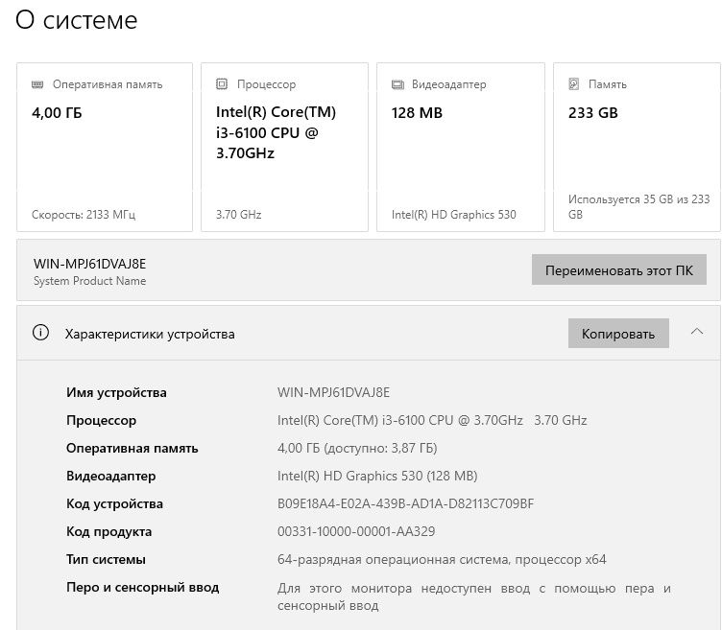Screen dimensions: 722x630
Task: Click the Код устройства value B09E18A4
Action: point(405,503)
